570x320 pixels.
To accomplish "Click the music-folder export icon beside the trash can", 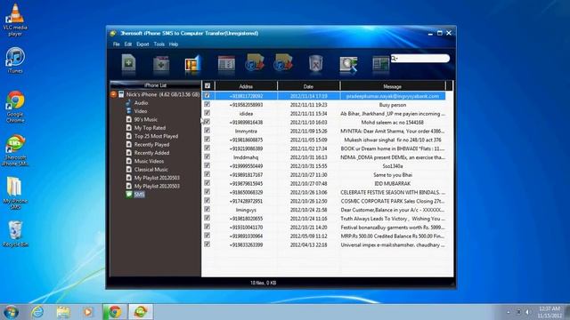I will 283,63.
